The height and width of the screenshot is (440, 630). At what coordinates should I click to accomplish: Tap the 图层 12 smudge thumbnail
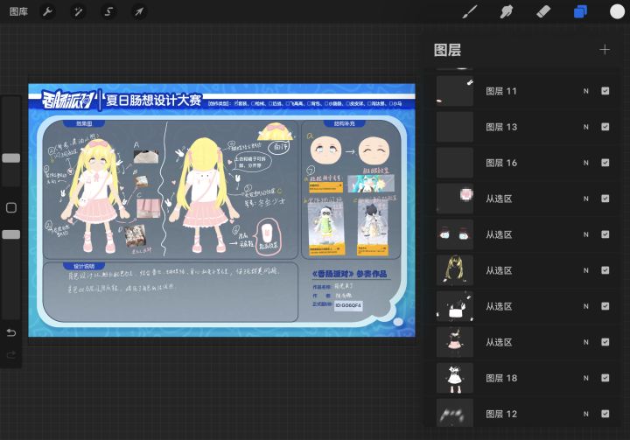point(455,413)
